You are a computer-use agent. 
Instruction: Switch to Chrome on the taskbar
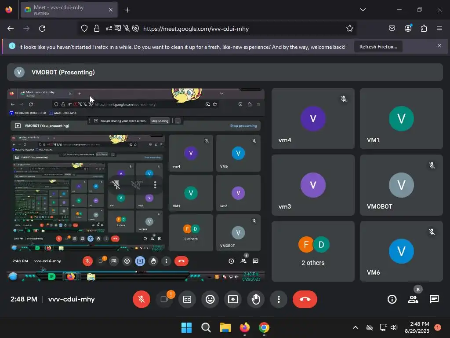(x=264, y=327)
